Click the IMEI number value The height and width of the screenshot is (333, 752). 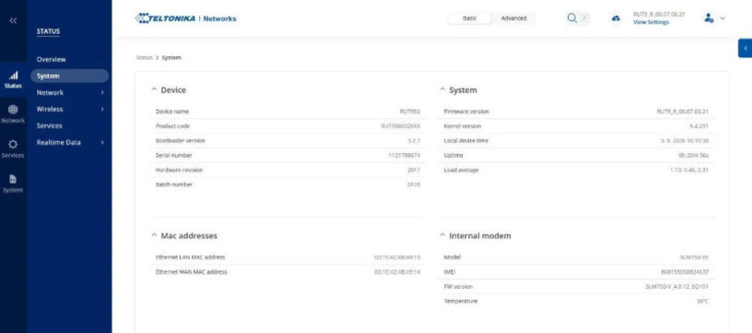click(x=685, y=272)
